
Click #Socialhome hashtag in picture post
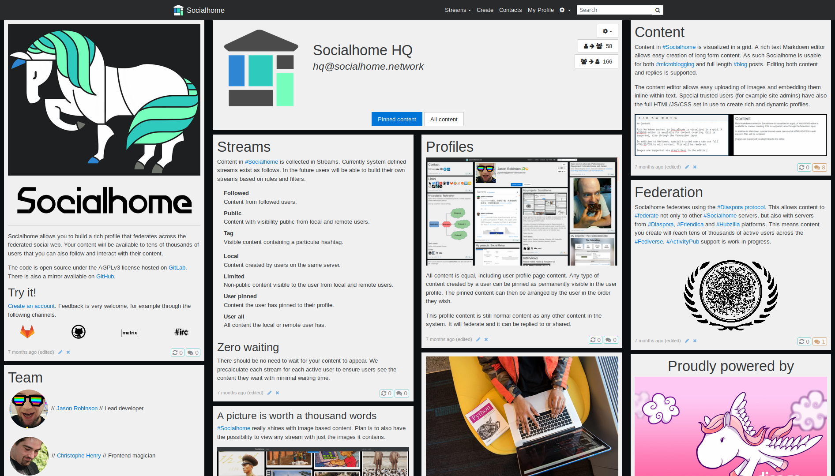[x=233, y=428]
